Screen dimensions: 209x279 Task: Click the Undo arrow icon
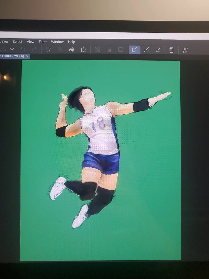point(23,49)
